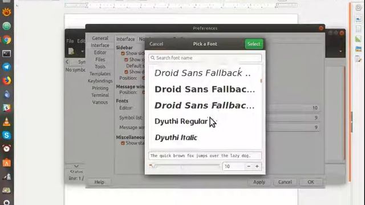Click the page-with-pencil icon in right sidebar
The height and width of the screenshot is (205, 365).
click(358, 59)
